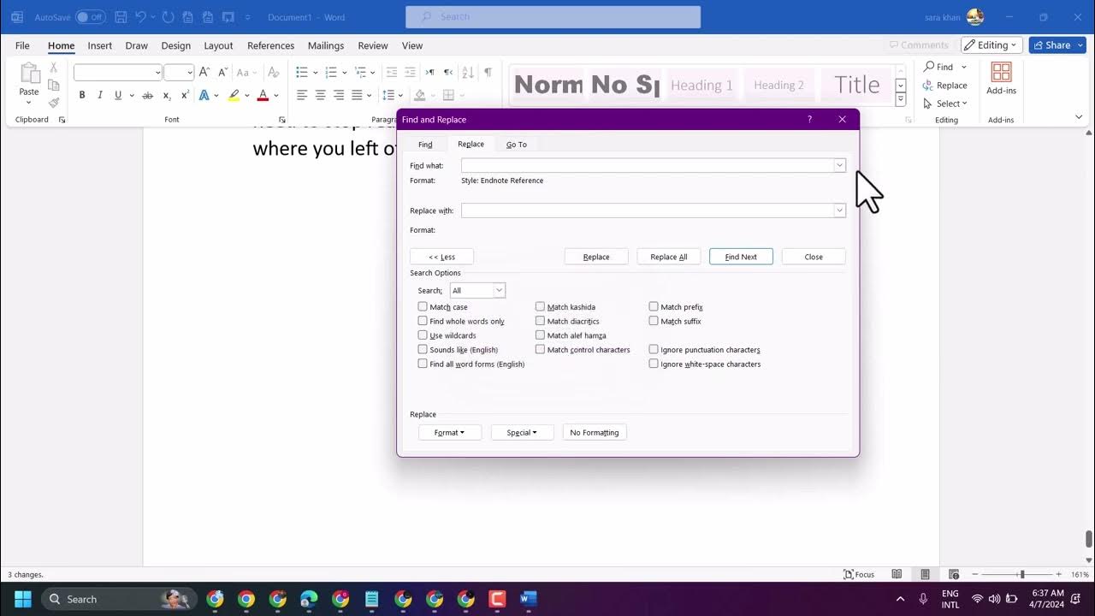The image size is (1095, 616).
Task: Apply strikethrough formatting
Action: (147, 95)
